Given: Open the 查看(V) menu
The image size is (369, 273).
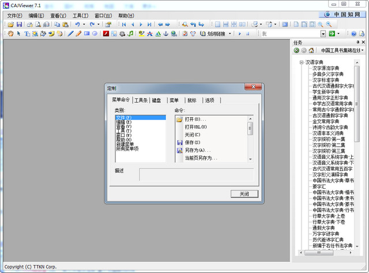Looking at the screenshot, I should (58, 16).
